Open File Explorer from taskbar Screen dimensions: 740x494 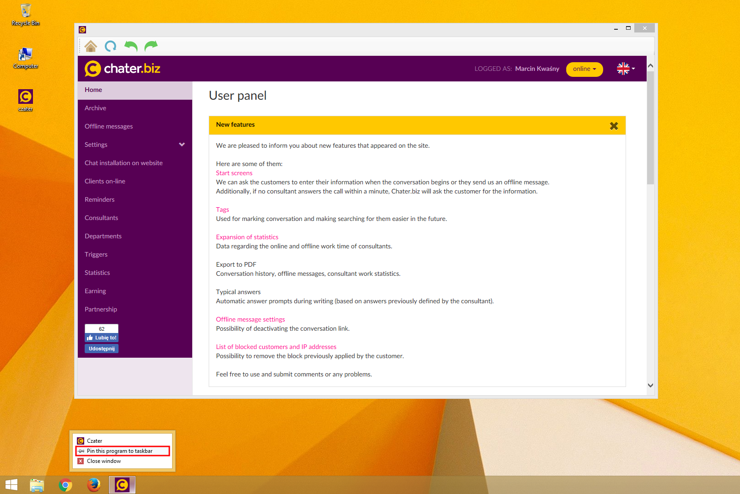click(x=37, y=485)
